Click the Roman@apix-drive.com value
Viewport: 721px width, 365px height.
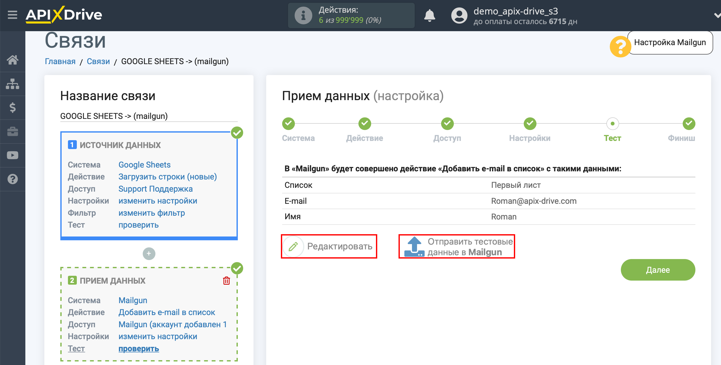tap(534, 201)
